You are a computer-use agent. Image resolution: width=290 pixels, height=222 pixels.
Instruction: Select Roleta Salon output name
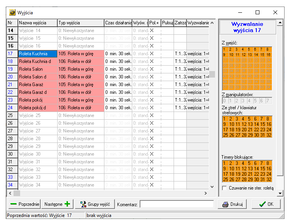pyautogui.click(x=38, y=69)
